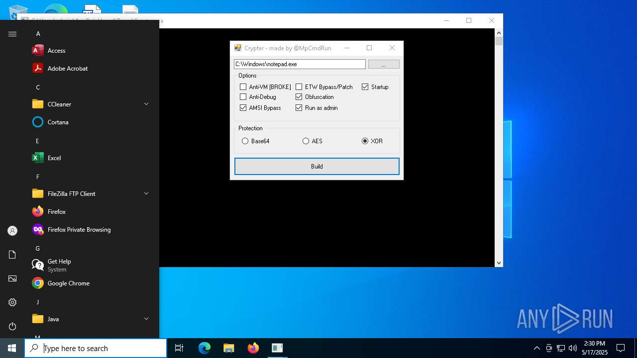Image resolution: width=637 pixels, height=358 pixels.
Task: Uncheck the Startup option
Action: click(365, 87)
